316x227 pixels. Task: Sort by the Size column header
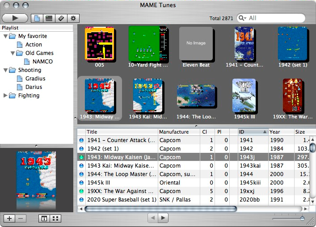click(x=305, y=132)
